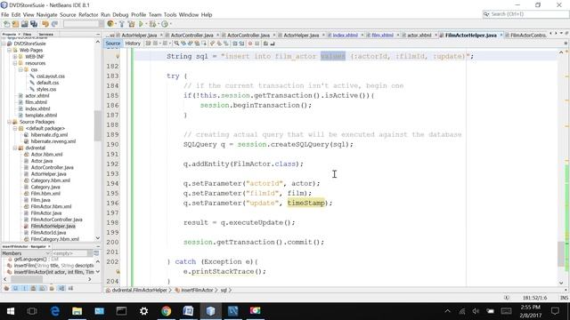Viewport: 570px width, 320px height.
Task: Click the red Start Macro Recording icon
Action: click(x=249, y=44)
